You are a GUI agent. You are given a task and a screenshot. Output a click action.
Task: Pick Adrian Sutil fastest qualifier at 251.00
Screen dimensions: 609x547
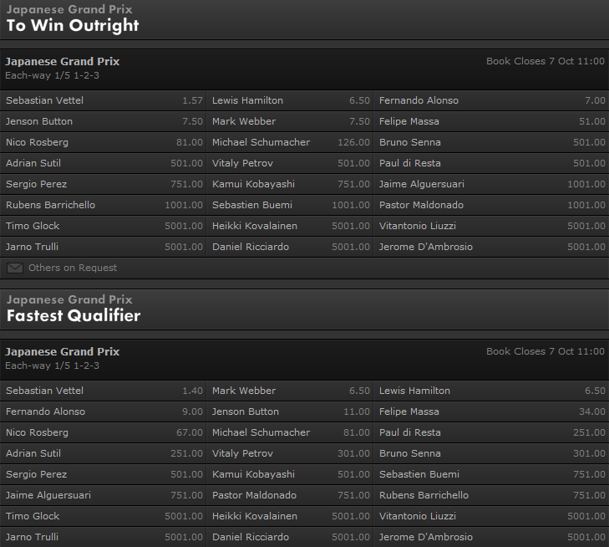[x=103, y=453]
